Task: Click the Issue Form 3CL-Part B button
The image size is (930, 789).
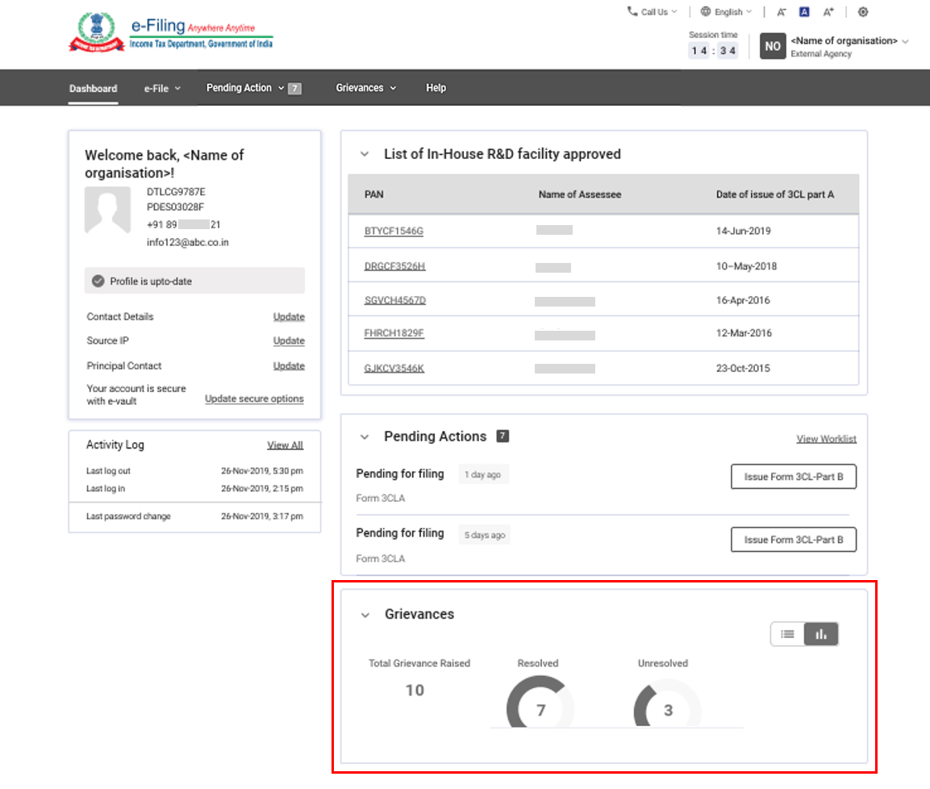Action: pyautogui.click(x=793, y=477)
